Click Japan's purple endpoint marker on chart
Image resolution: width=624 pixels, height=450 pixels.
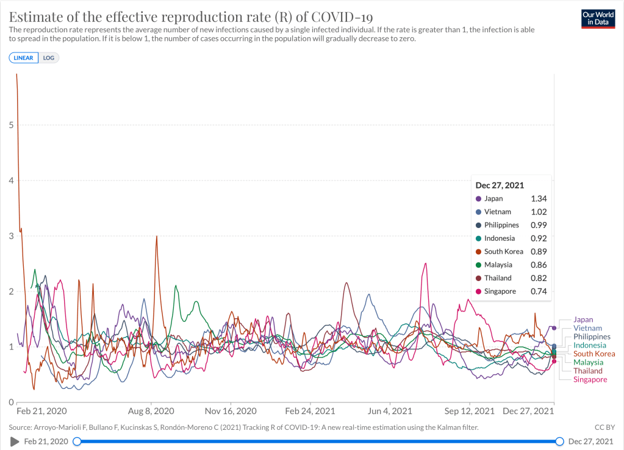pos(554,327)
